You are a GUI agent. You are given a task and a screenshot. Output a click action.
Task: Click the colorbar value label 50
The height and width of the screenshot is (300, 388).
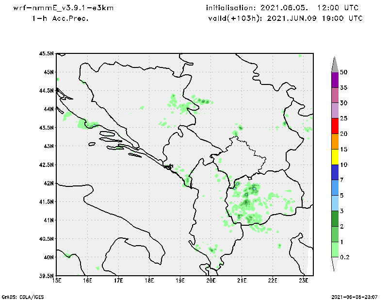[344, 72]
